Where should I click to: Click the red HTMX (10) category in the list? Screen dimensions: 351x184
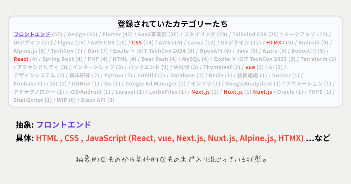(x=280, y=43)
